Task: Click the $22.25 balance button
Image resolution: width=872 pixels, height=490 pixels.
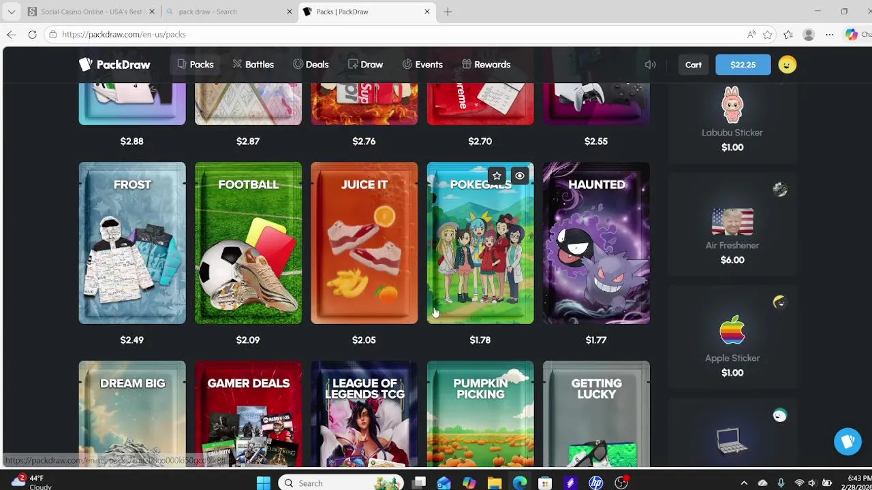Action: pos(743,65)
